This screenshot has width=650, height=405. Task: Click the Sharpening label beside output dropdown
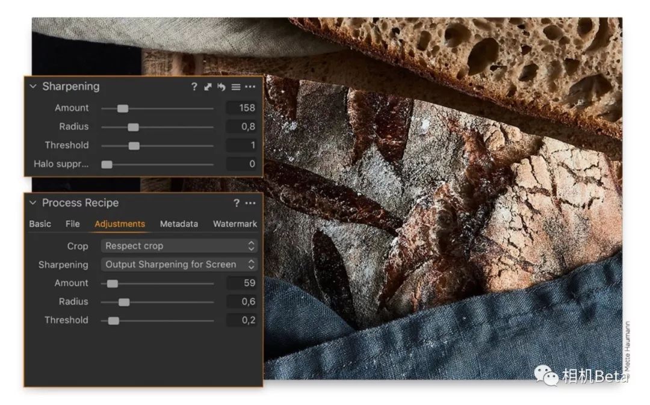[x=63, y=265]
